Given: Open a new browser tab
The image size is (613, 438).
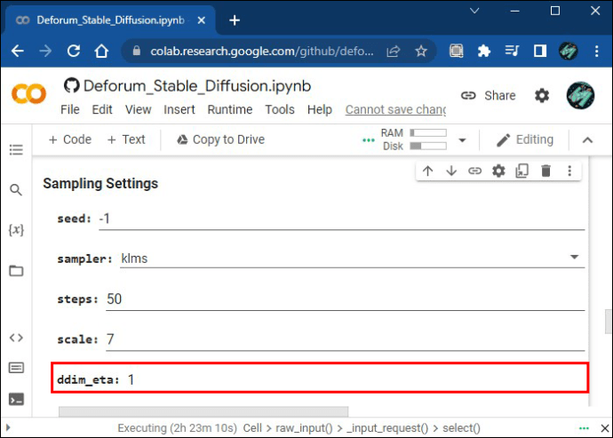Looking at the screenshot, I should click(235, 20).
